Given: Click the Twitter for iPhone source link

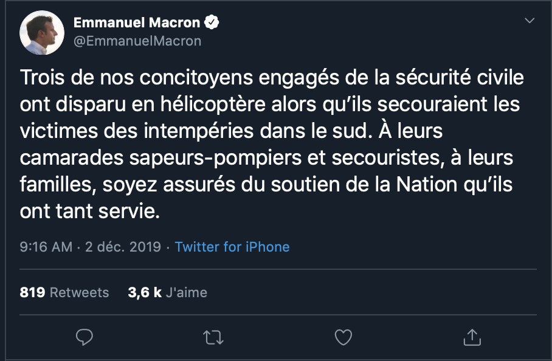Looking at the screenshot, I should [x=232, y=247].
